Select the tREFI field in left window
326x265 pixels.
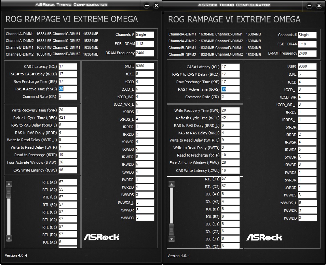tap(145, 66)
